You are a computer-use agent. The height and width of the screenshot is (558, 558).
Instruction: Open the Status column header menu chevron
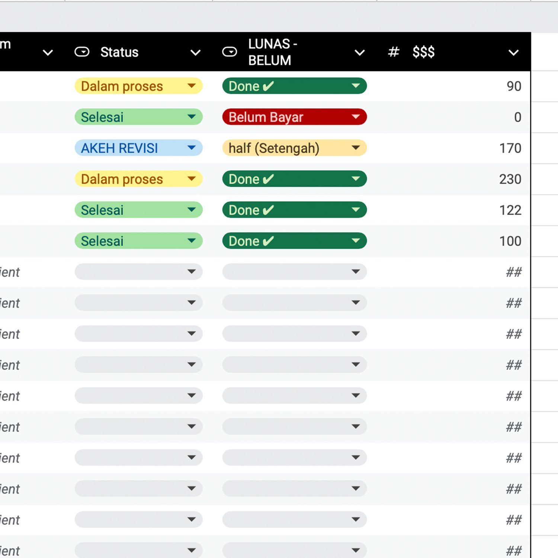tap(196, 52)
